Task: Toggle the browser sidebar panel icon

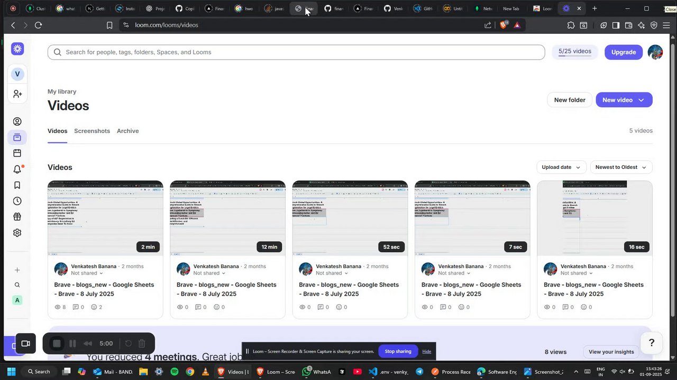Action: coord(616,25)
